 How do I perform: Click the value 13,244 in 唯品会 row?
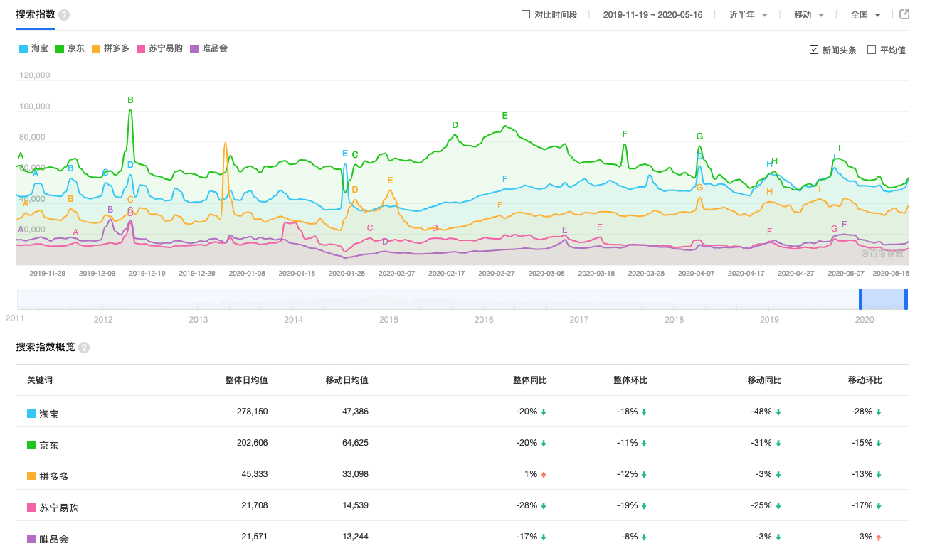(x=355, y=537)
